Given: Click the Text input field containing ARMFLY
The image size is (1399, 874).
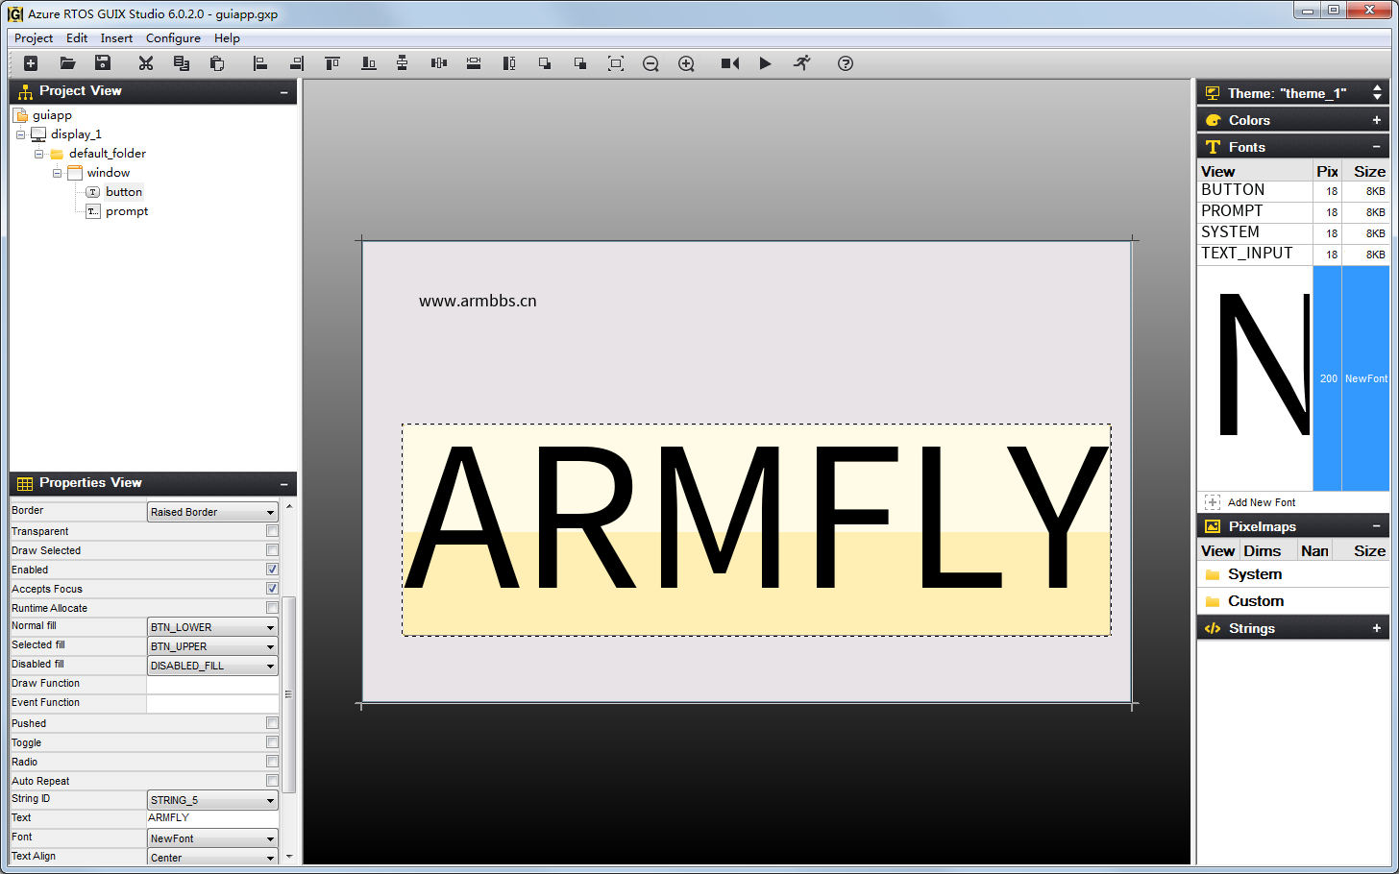Looking at the screenshot, I should tap(211, 818).
